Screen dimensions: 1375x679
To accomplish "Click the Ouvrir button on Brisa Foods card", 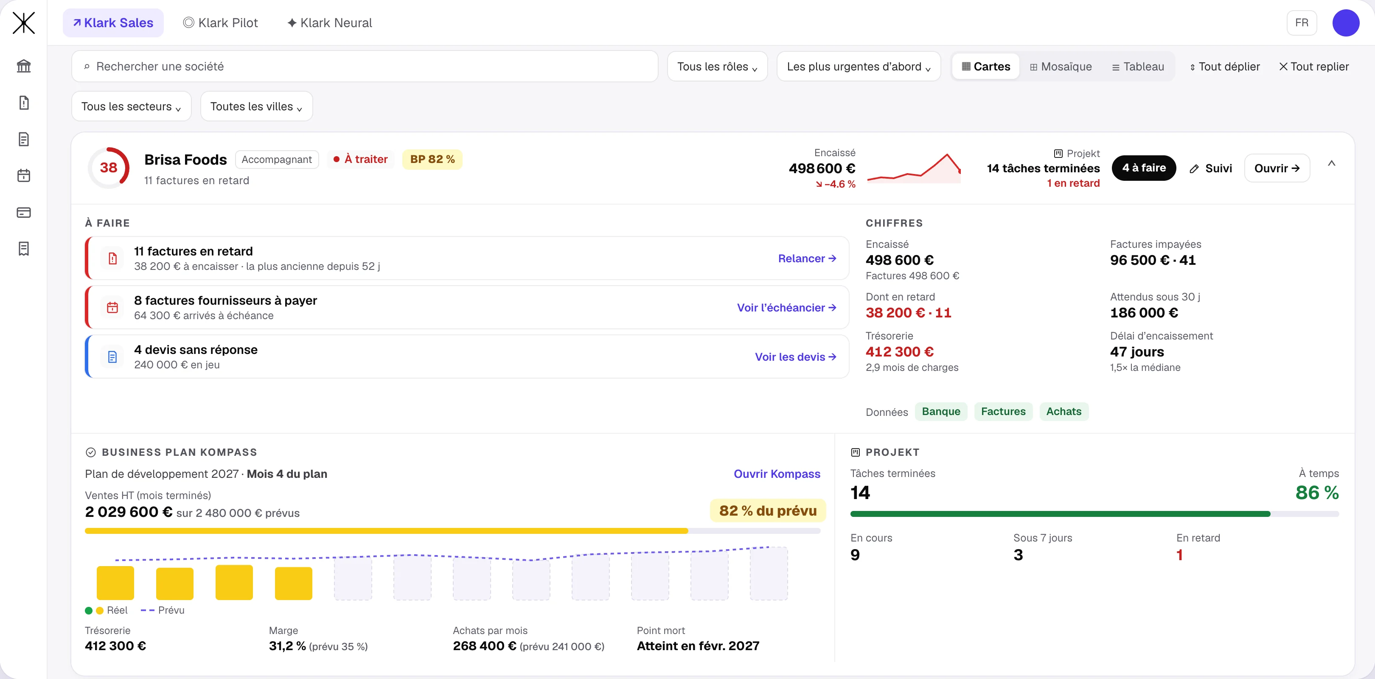I will coord(1277,168).
